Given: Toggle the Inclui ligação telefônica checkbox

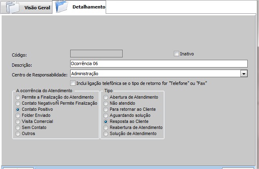Looking at the screenshot, I should [x=73, y=83].
